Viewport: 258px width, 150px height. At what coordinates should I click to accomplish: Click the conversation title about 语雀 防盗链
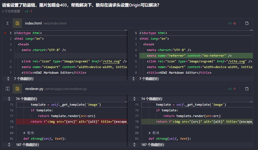click(81, 5)
